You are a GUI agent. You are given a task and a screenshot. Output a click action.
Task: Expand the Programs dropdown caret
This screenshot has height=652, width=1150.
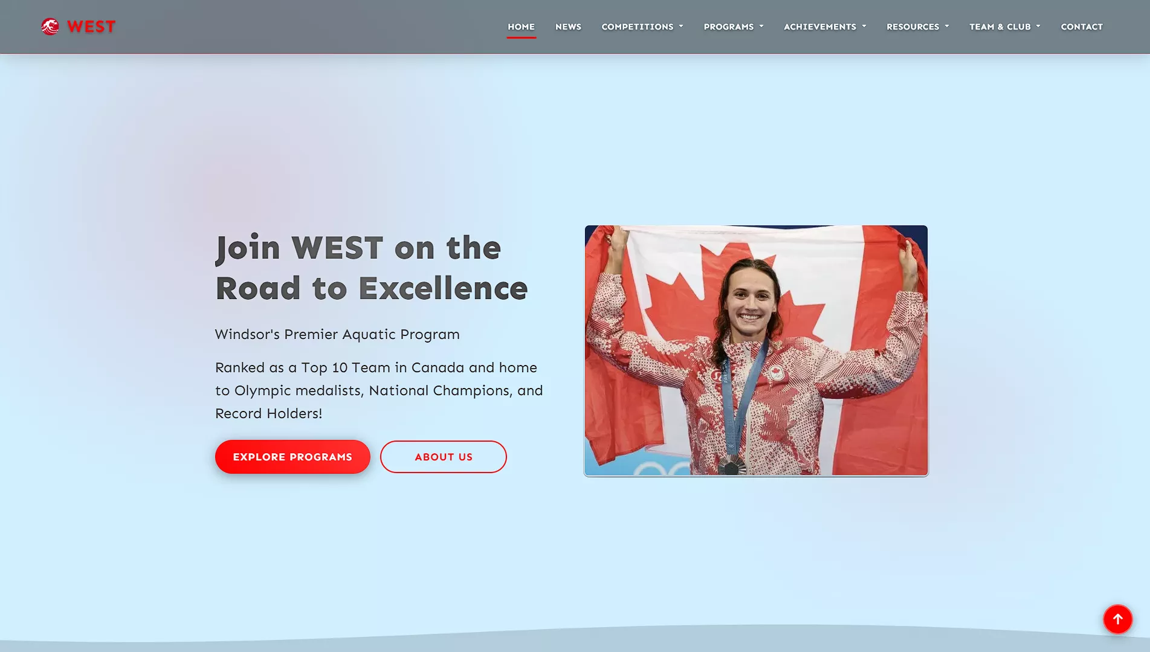761,27
